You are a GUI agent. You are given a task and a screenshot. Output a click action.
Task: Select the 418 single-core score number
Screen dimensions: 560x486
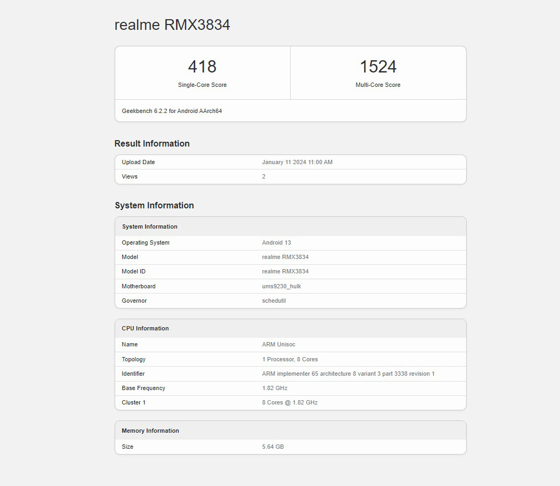tap(202, 67)
